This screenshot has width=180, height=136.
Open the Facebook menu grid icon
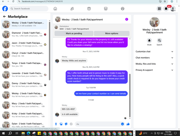159,9
